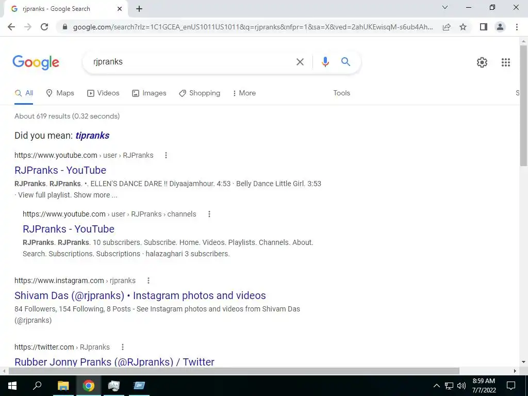The height and width of the screenshot is (396, 528).
Task: Switch to the Shopping tab
Action: [x=200, y=93]
